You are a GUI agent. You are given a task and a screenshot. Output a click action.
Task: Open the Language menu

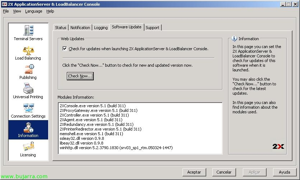34,11
